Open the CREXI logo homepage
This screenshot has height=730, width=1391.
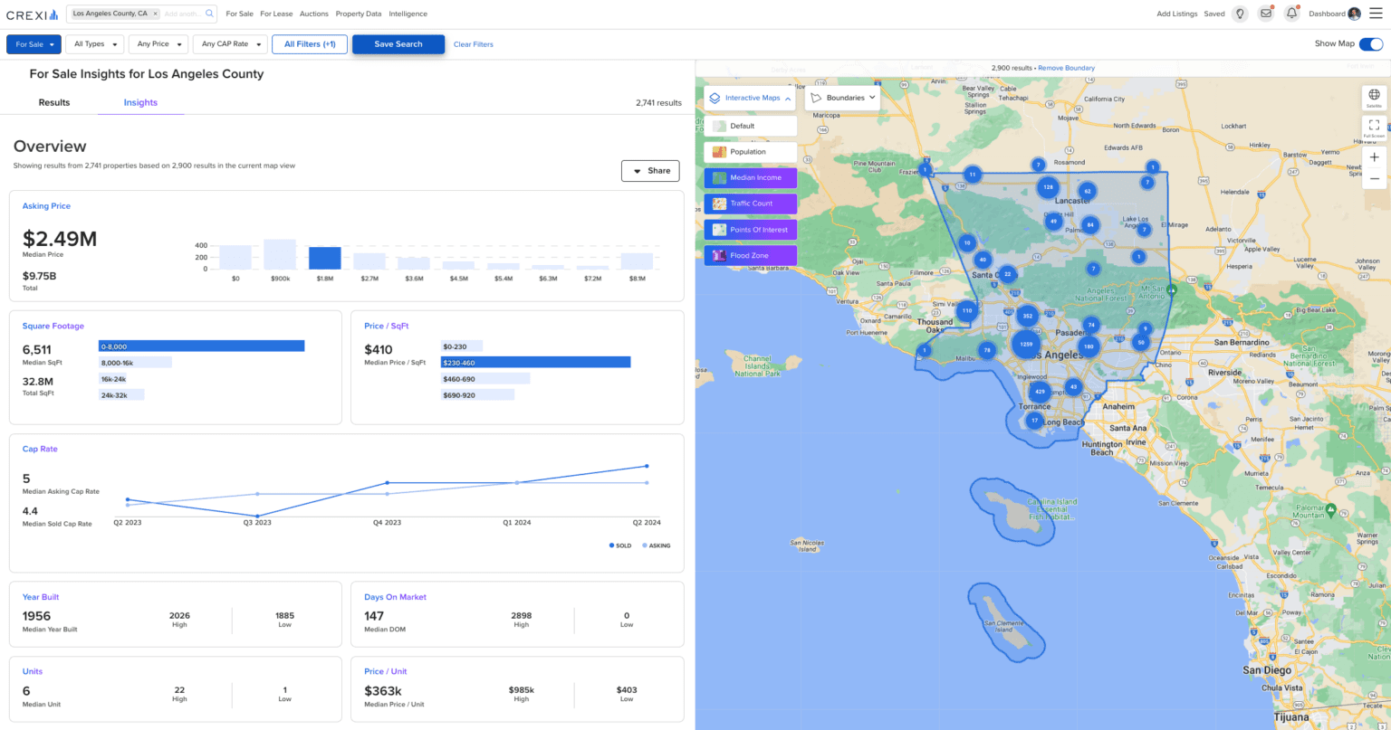[31, 14]
